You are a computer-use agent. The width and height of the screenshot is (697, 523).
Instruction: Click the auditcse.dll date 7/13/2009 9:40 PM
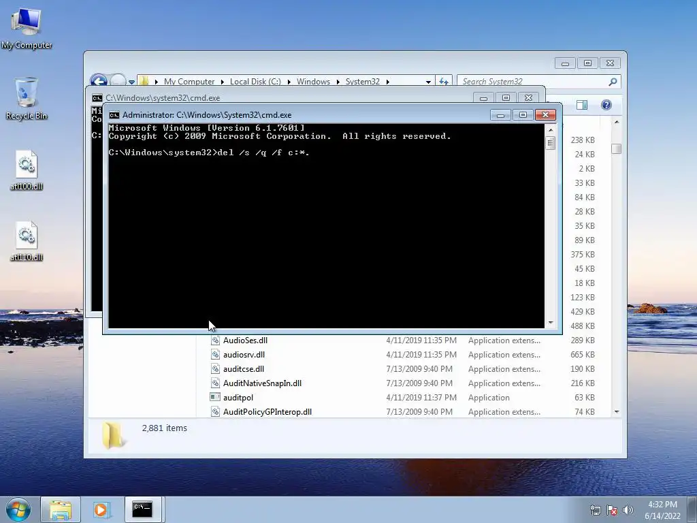[x=419, y=368]
